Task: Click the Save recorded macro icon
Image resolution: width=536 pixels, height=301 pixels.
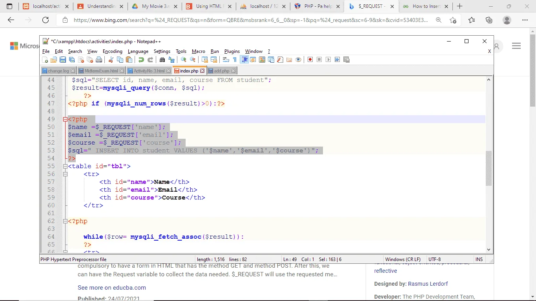Action: tap(346, 60)
